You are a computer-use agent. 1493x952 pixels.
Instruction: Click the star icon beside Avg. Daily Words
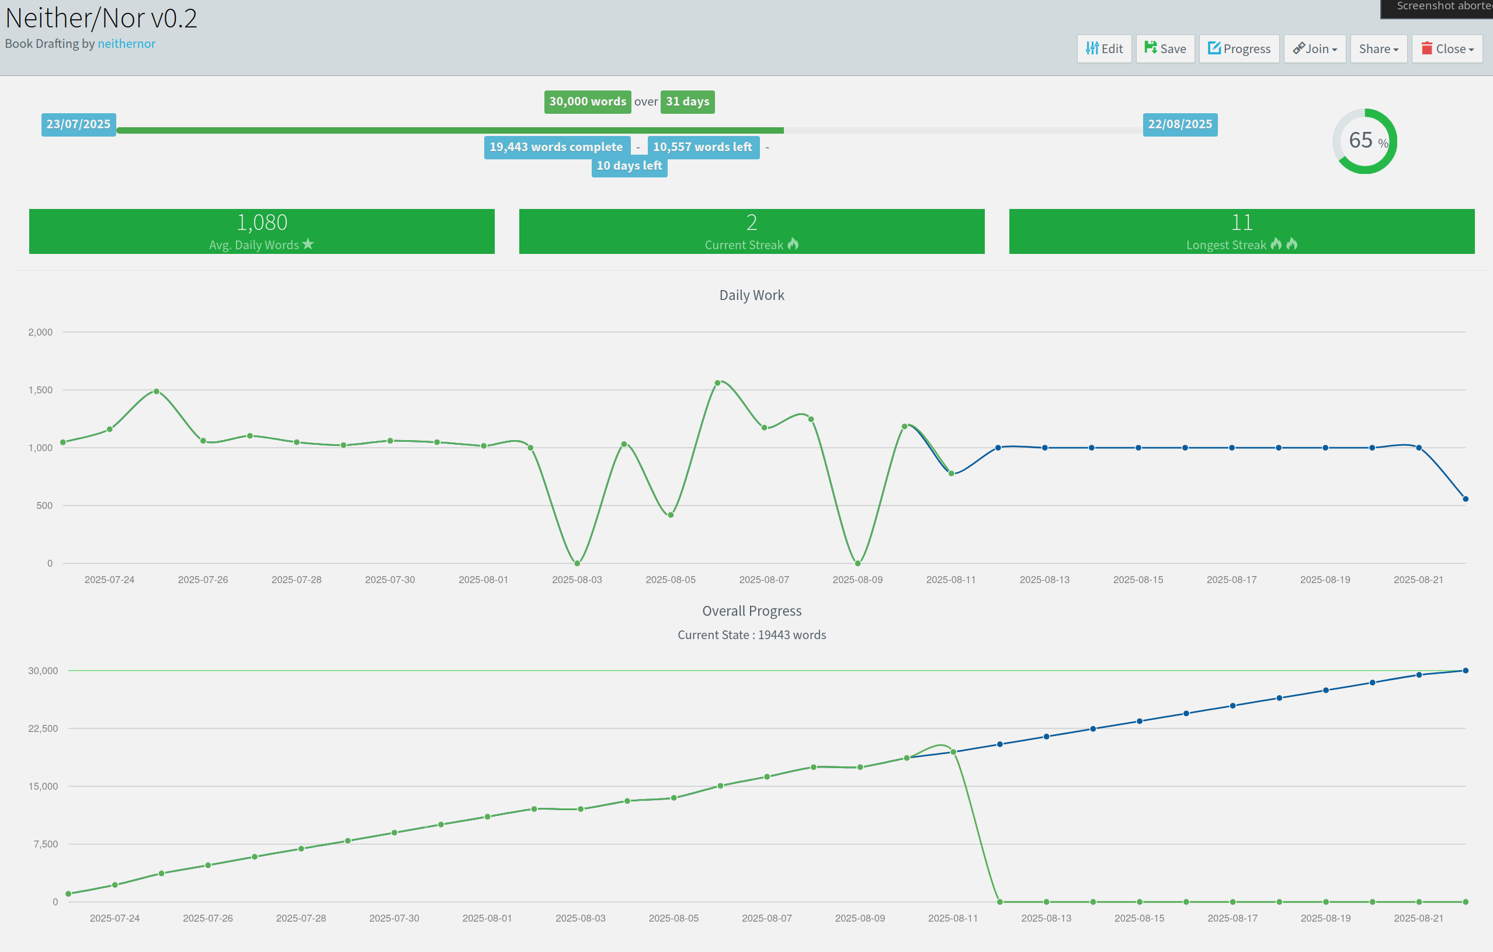(308, 244)
